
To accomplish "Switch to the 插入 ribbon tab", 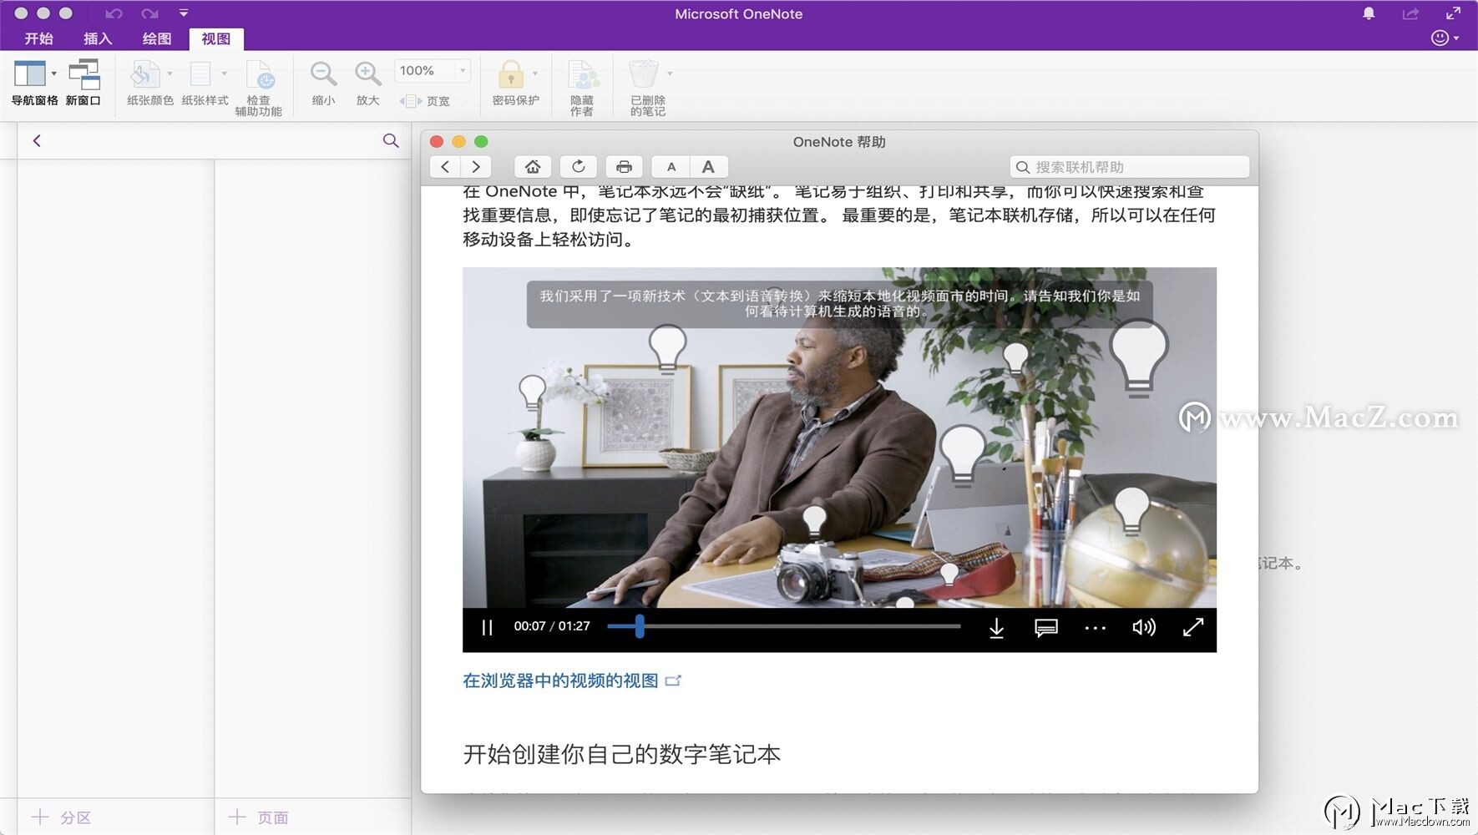I will [x=98, y=38].
